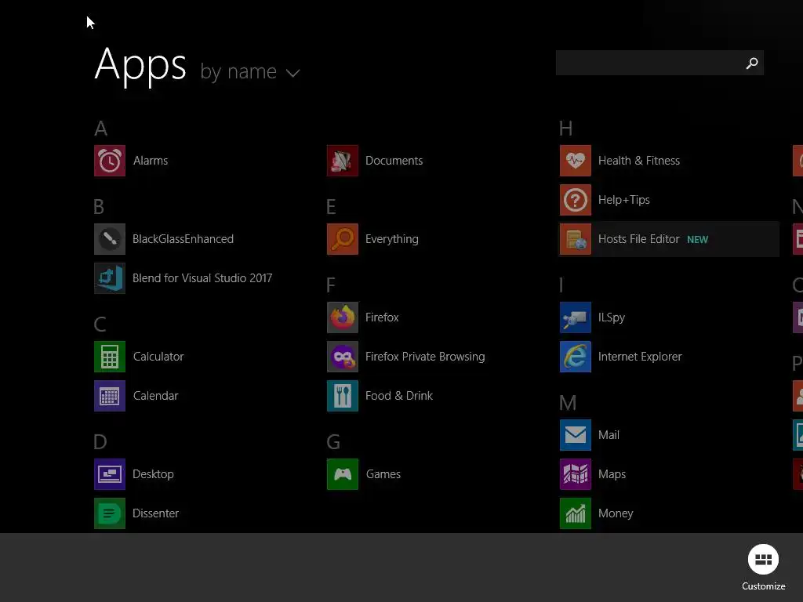Viewport: 803px width, 602px height.
Task: Click the 'Alarms' label text
Action: [x=151, y=161]
